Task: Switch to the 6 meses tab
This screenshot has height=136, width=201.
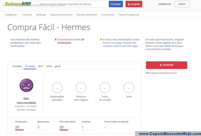Action: [17, 66]
